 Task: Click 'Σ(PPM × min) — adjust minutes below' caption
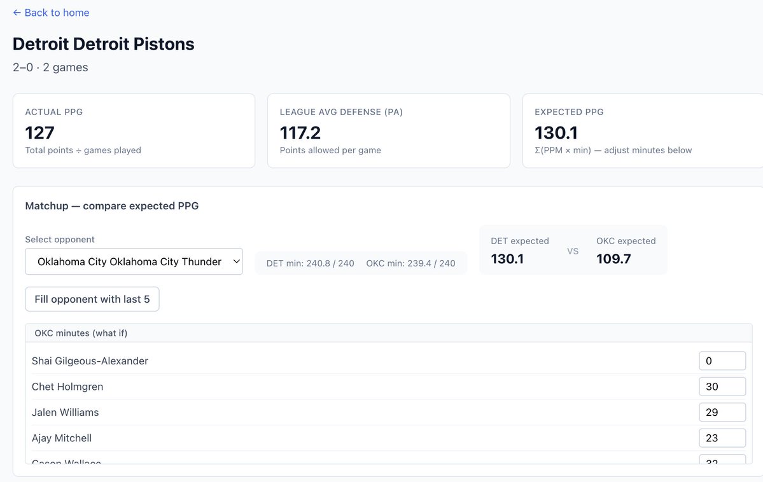(x=613, y=150)
